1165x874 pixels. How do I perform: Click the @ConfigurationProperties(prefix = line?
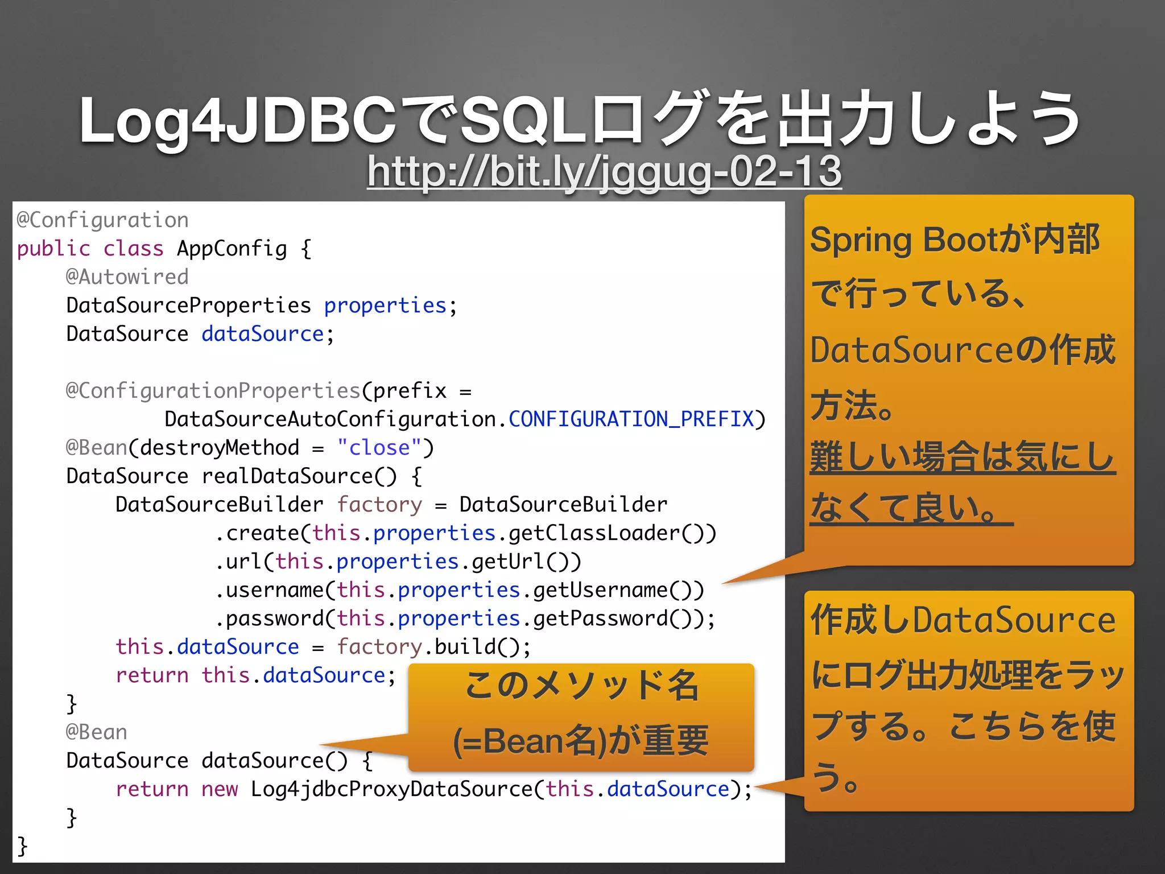[269, 391]
